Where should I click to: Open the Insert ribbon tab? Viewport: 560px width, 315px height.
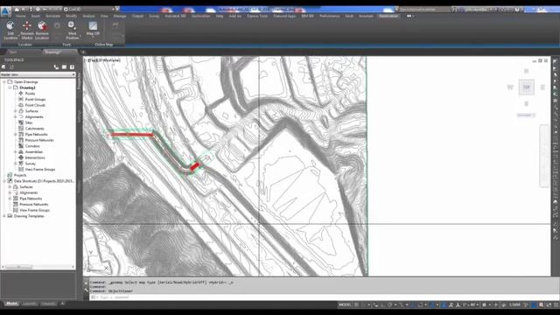point(36,16)
